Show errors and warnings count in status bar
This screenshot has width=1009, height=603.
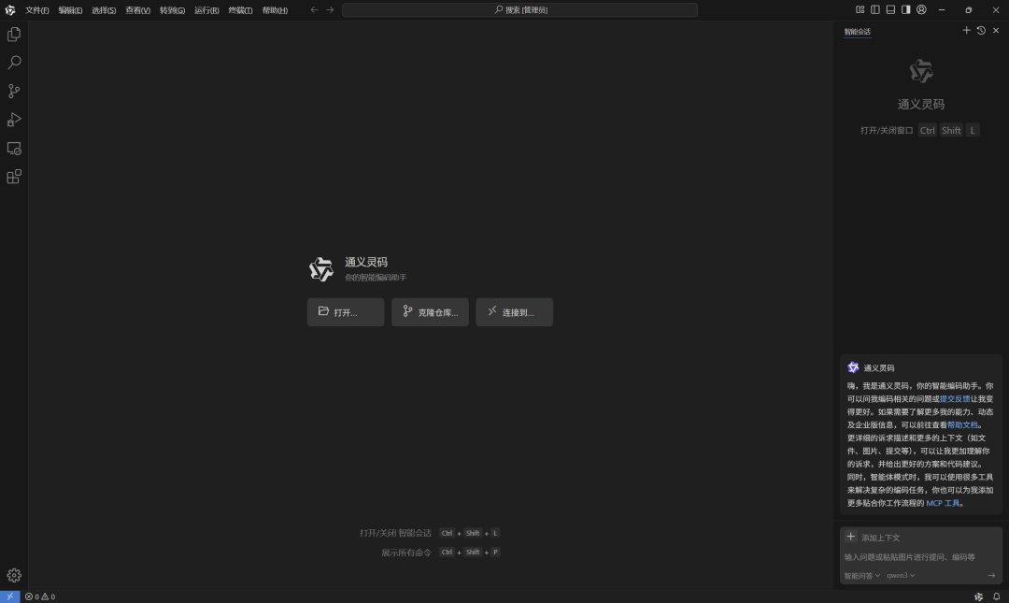pyautogui.click(x=40, y=596)
